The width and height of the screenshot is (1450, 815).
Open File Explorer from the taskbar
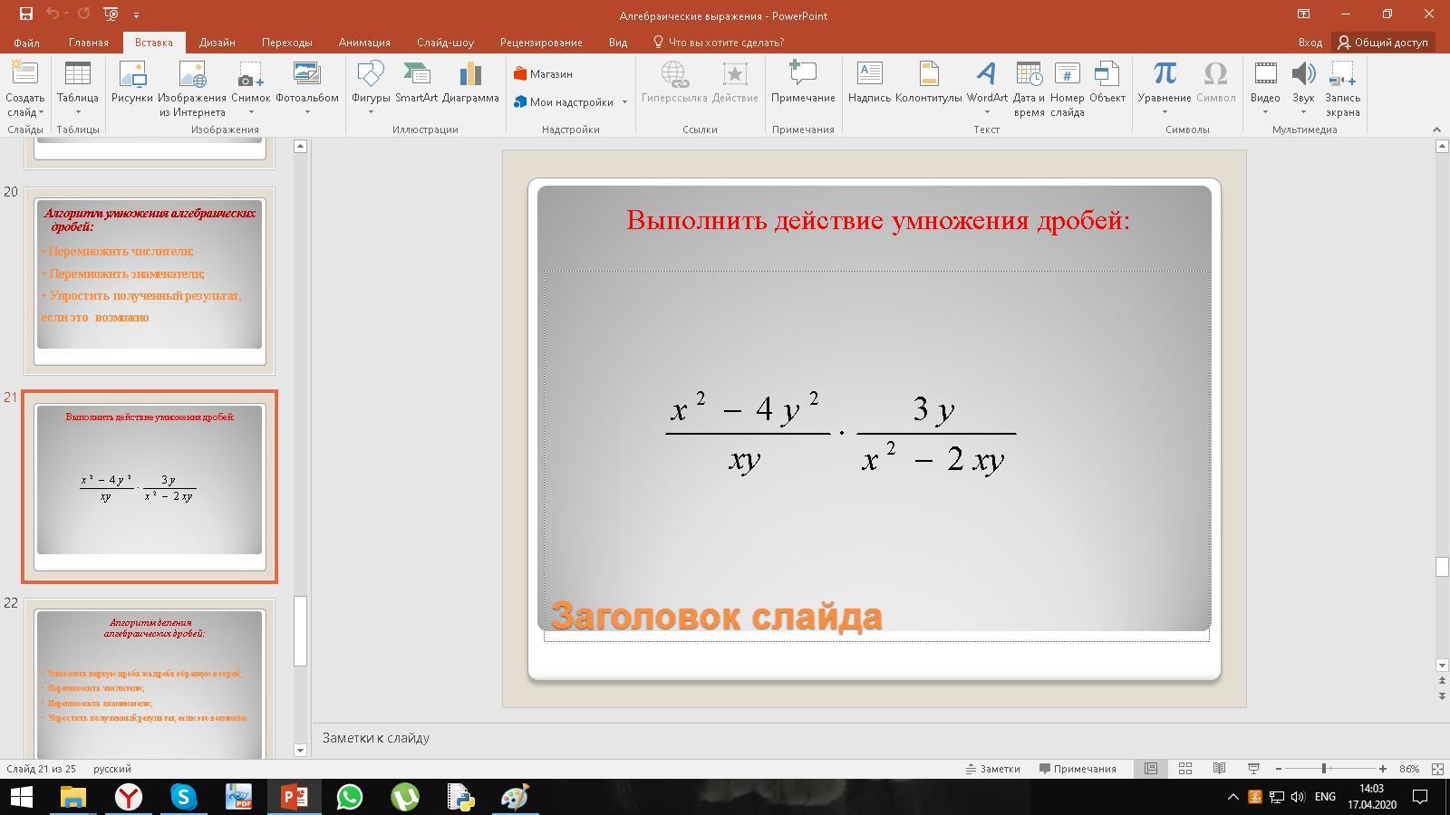[72, 797]
